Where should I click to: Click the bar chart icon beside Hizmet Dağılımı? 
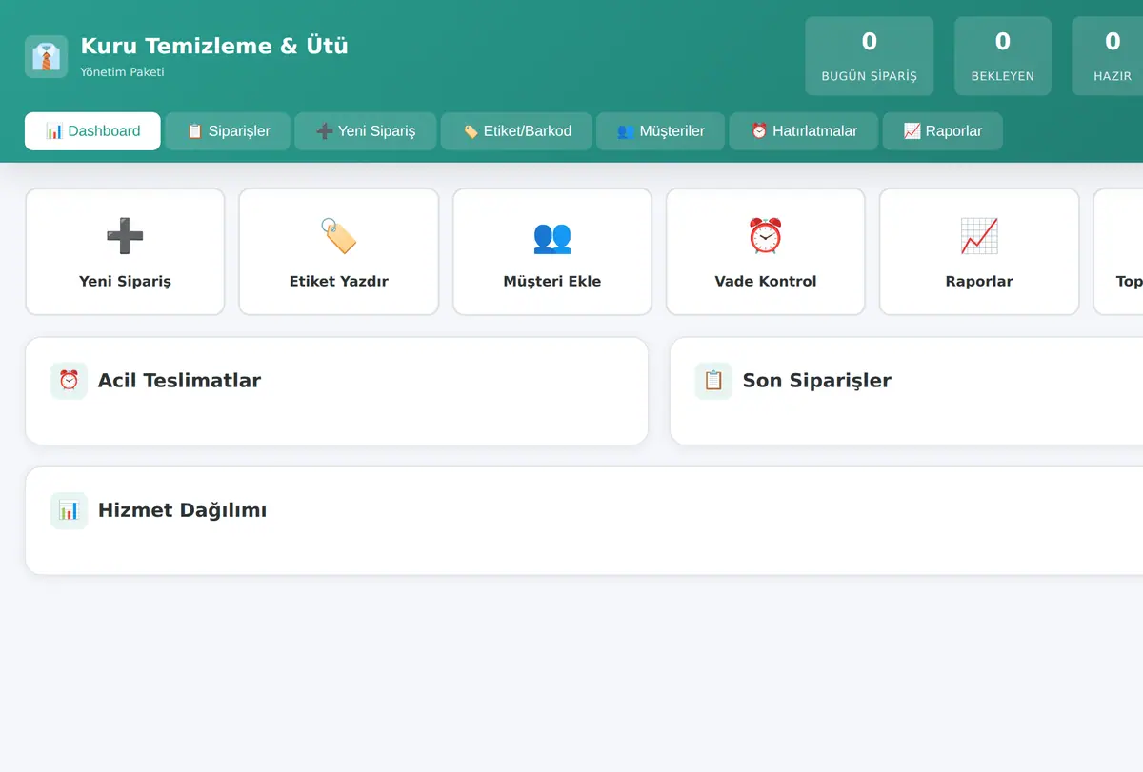pyautogui.click(x=69, y=510)
